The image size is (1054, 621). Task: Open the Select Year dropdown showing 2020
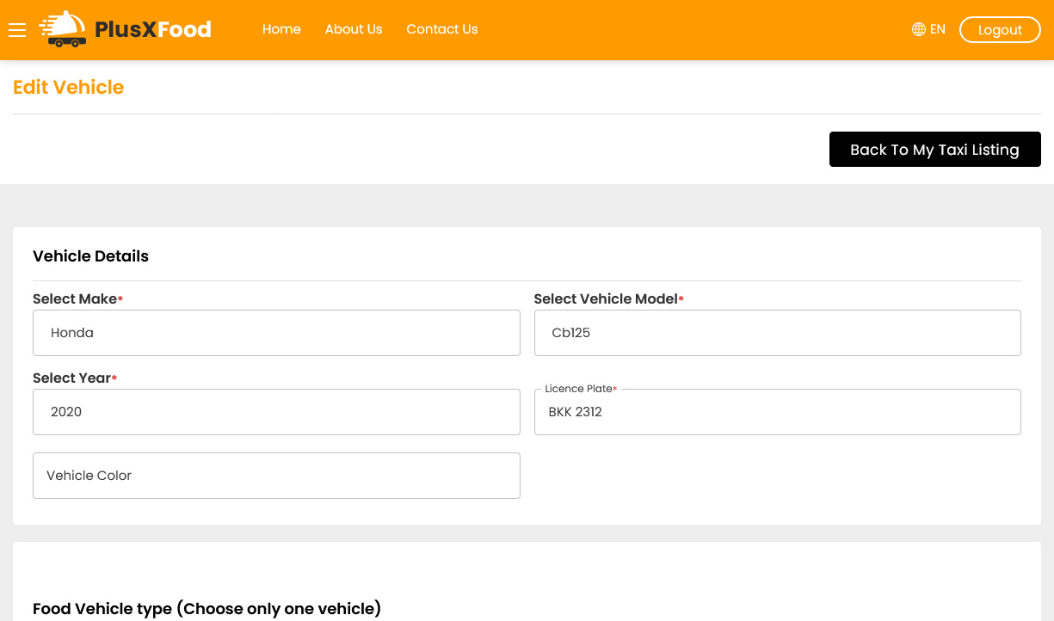(276, 412)
